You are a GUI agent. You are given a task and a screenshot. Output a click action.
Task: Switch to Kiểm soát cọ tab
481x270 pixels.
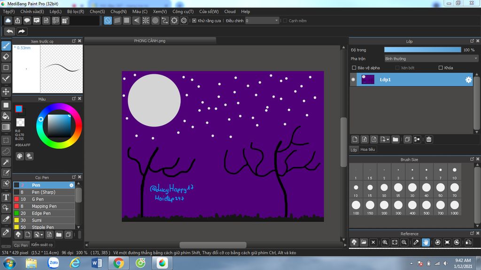tap(42, 245)
